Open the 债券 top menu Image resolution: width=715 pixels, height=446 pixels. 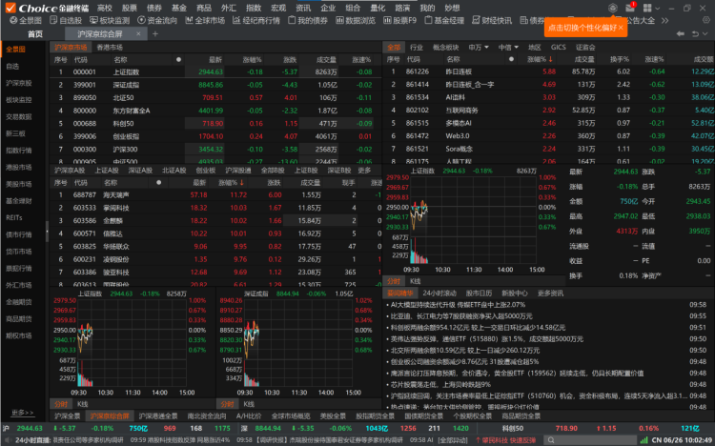pos(154,8)
